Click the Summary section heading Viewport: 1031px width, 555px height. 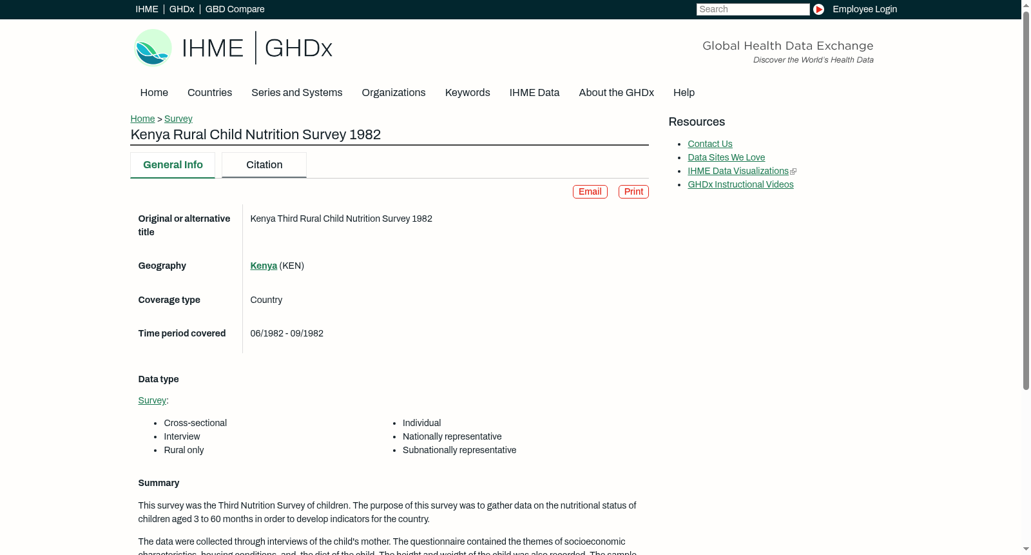tap(159, 483)
